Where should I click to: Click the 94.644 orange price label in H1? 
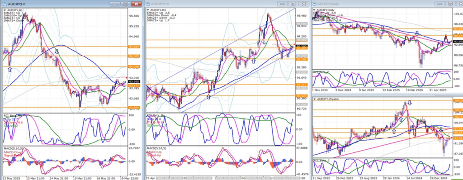tap(134, 47)
